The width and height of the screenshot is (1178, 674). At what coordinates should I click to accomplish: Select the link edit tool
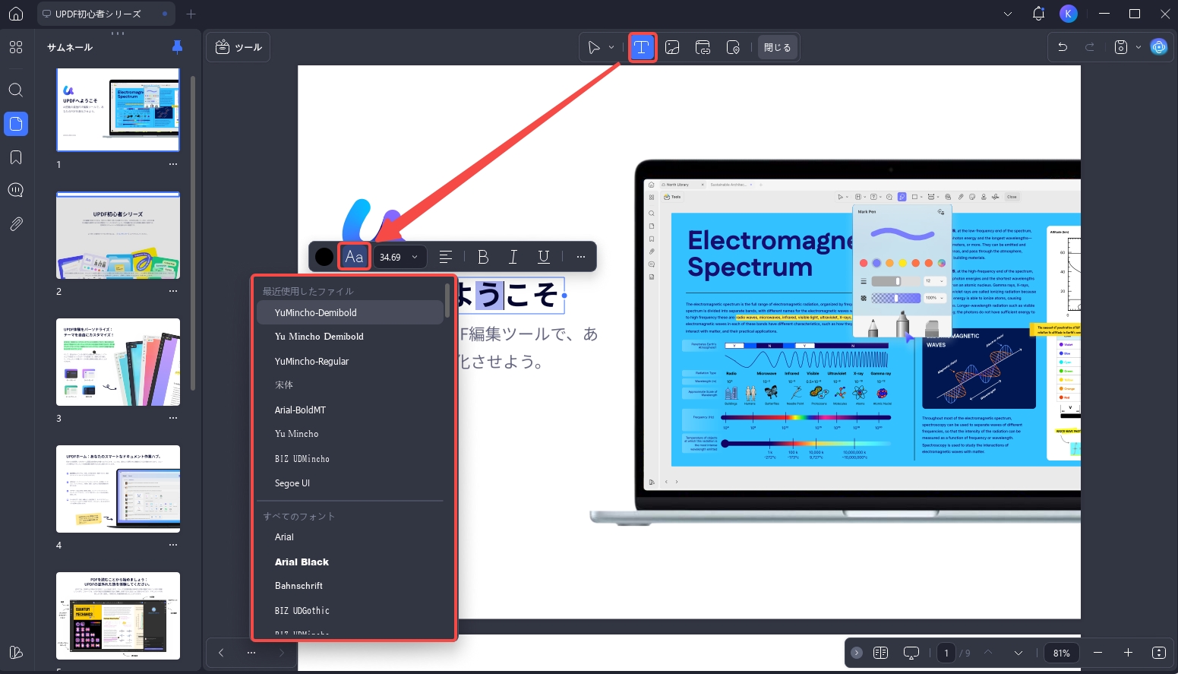[703, 47]
